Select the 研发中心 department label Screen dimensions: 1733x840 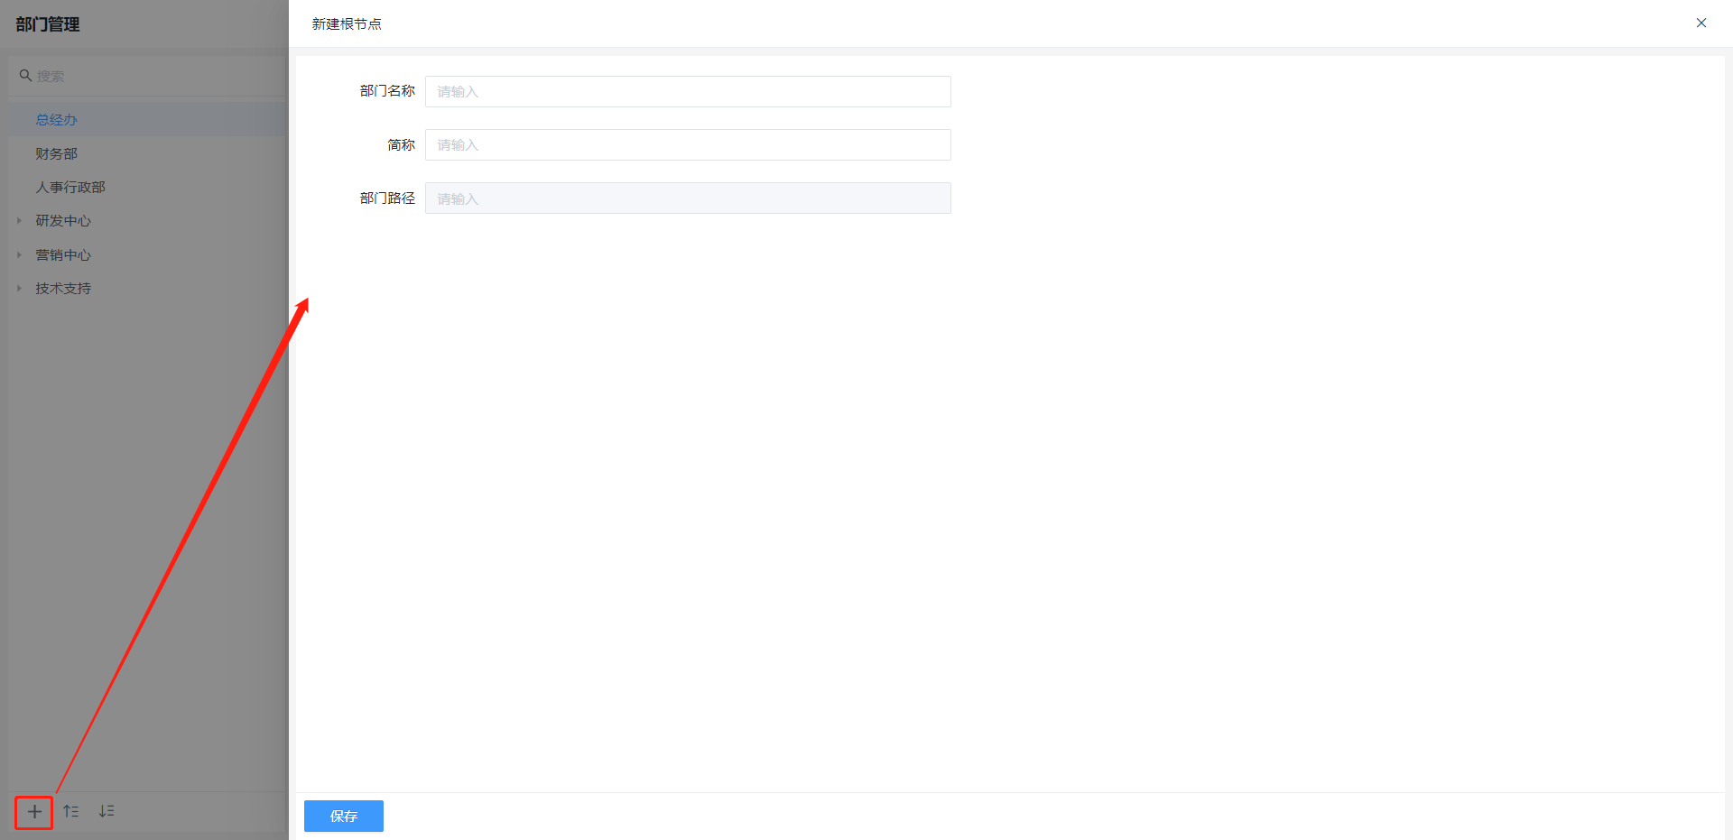click(63, 221)
